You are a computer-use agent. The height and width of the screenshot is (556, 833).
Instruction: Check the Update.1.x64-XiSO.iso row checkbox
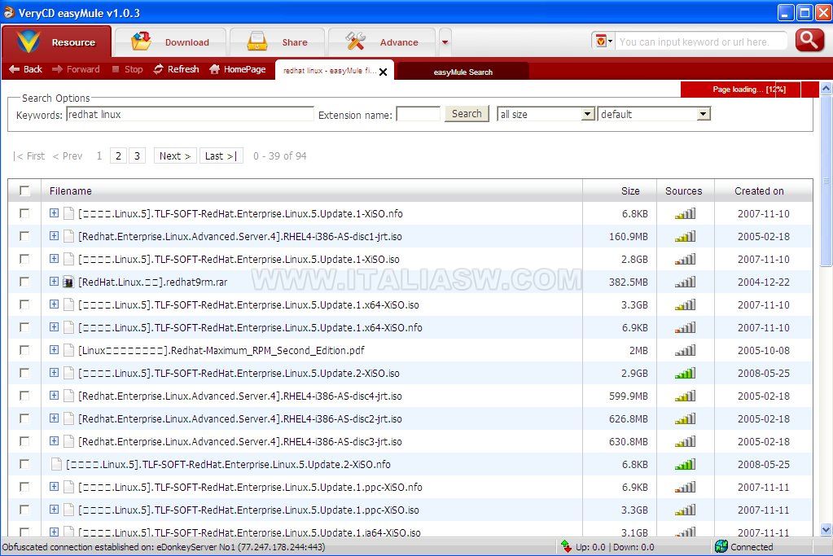pyautogui.click(x=24, y=304)
